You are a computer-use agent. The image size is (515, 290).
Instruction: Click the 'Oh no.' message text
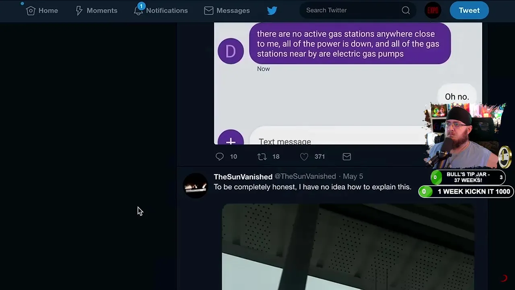[x=457, y=97]
